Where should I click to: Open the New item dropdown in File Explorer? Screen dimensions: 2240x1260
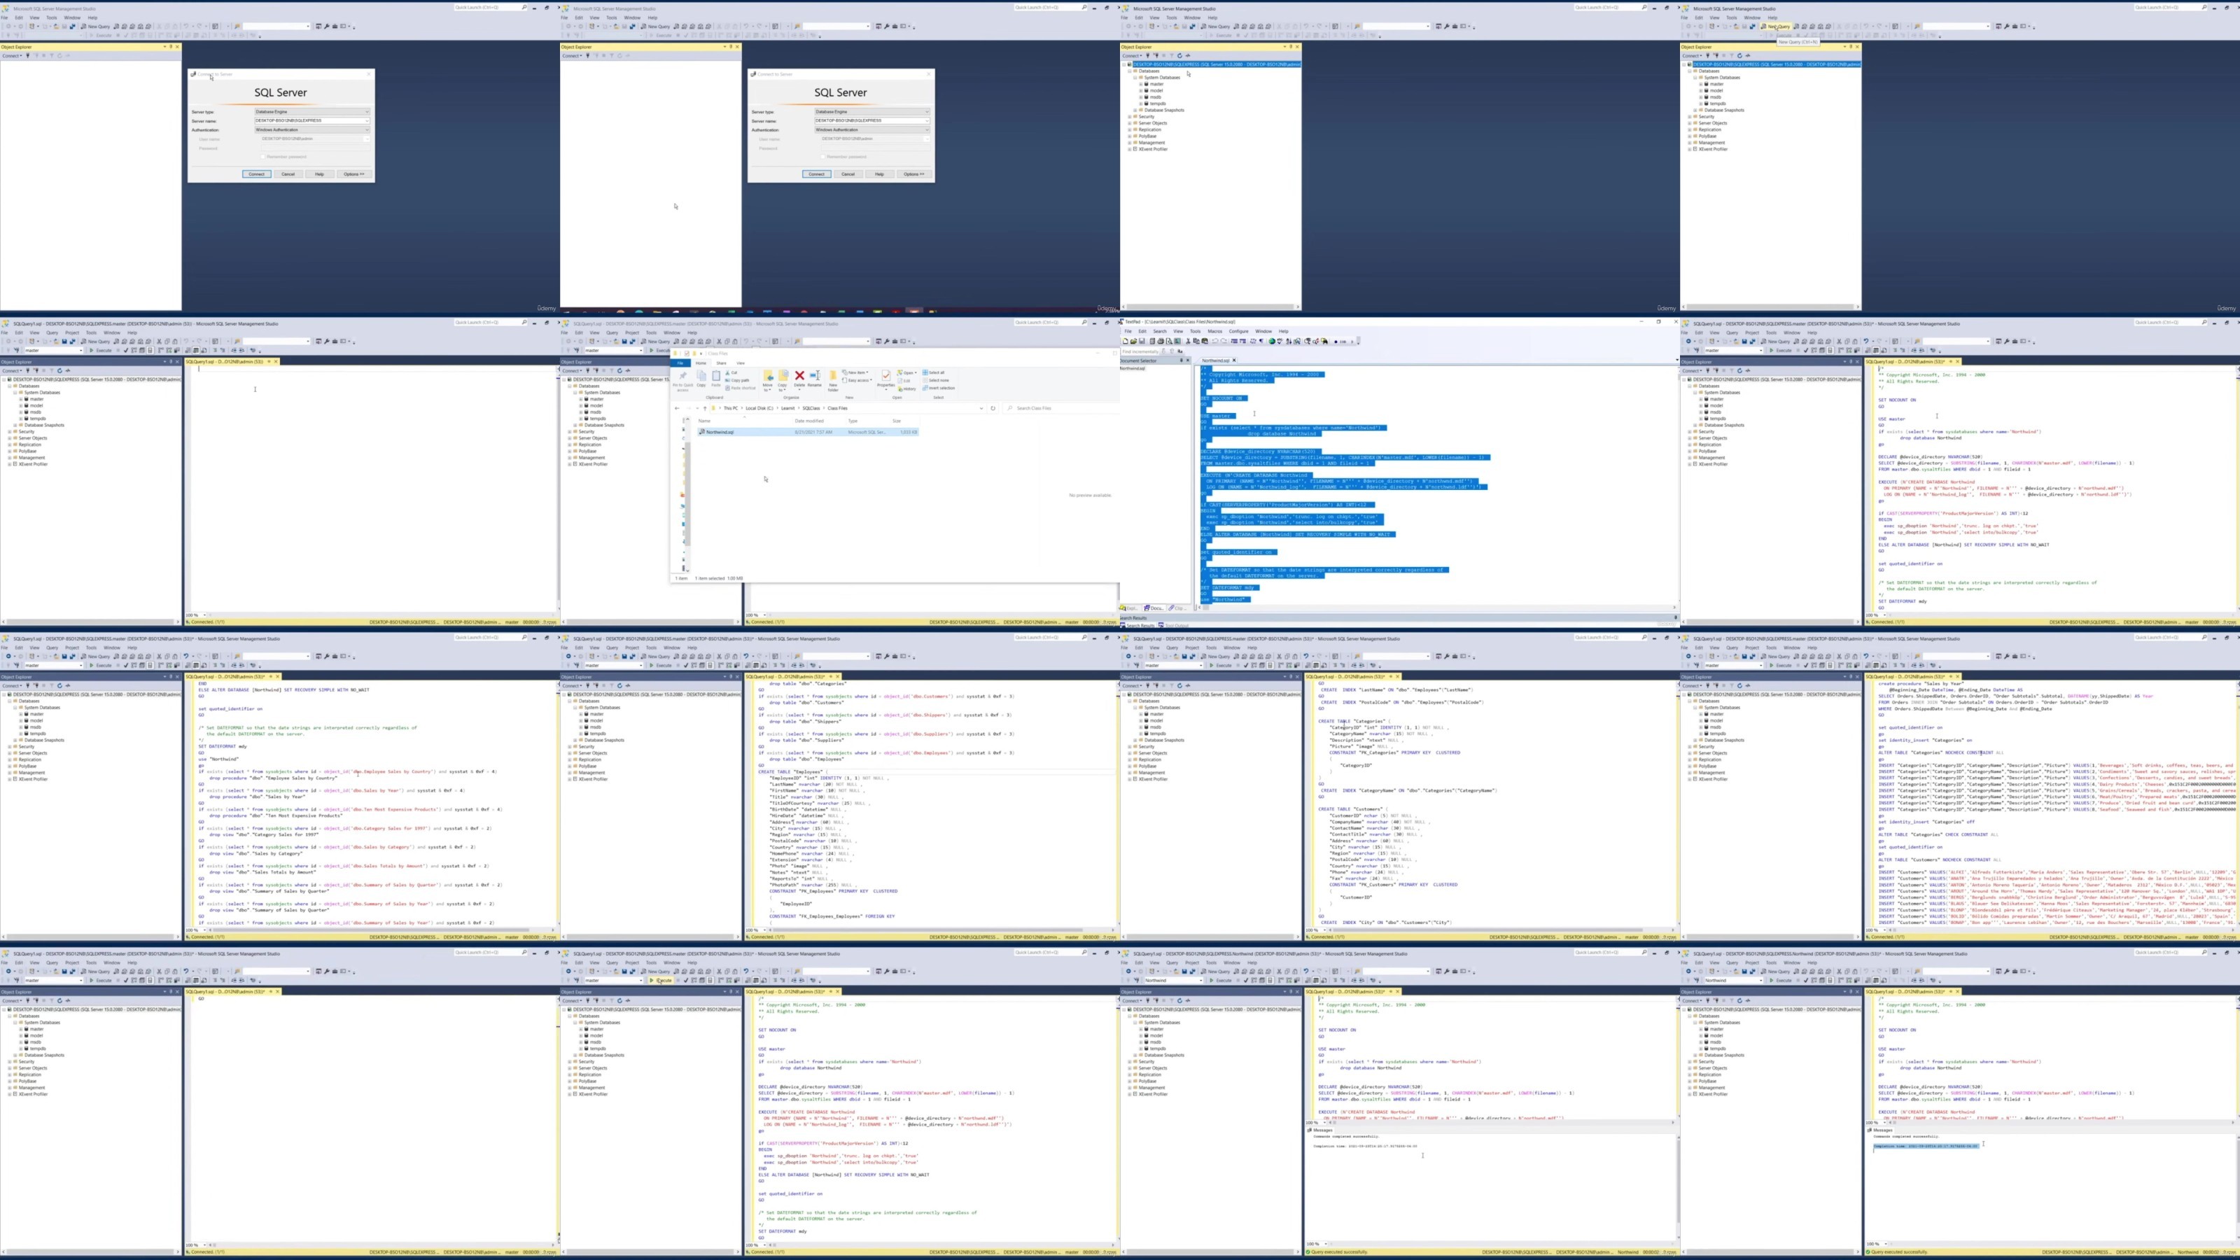(x=855, y=373)
